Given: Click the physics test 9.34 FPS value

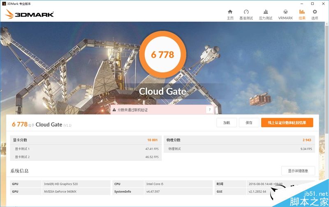Looking at the screenshot, I should pos(306,149).
